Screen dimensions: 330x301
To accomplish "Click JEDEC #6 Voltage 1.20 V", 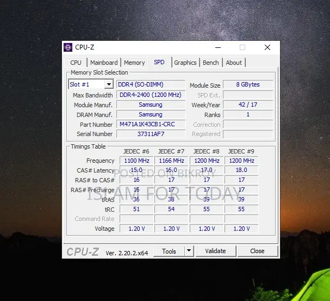I will pos(136,229).
